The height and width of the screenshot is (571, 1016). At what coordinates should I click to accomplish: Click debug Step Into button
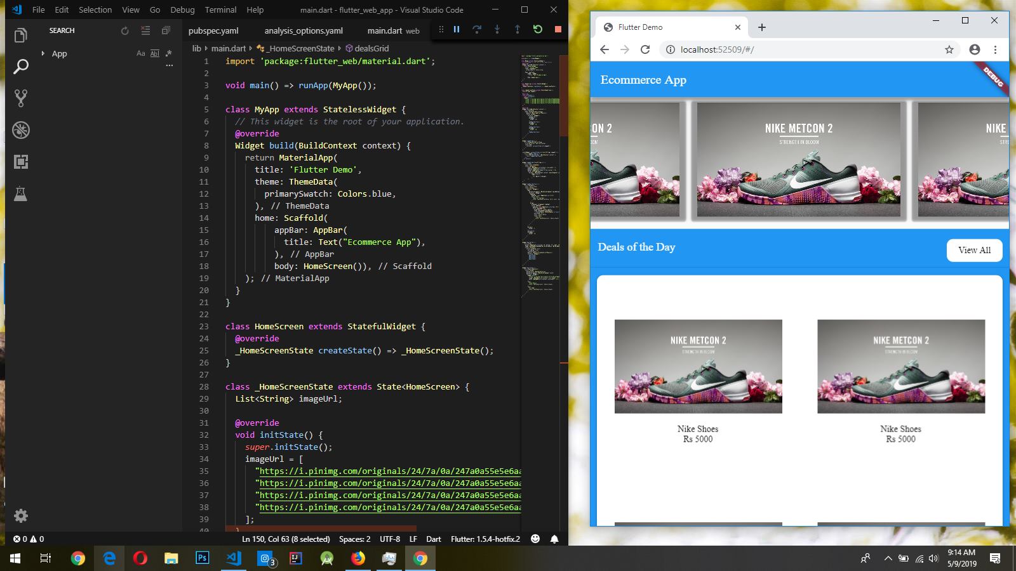tap(497, 29)
